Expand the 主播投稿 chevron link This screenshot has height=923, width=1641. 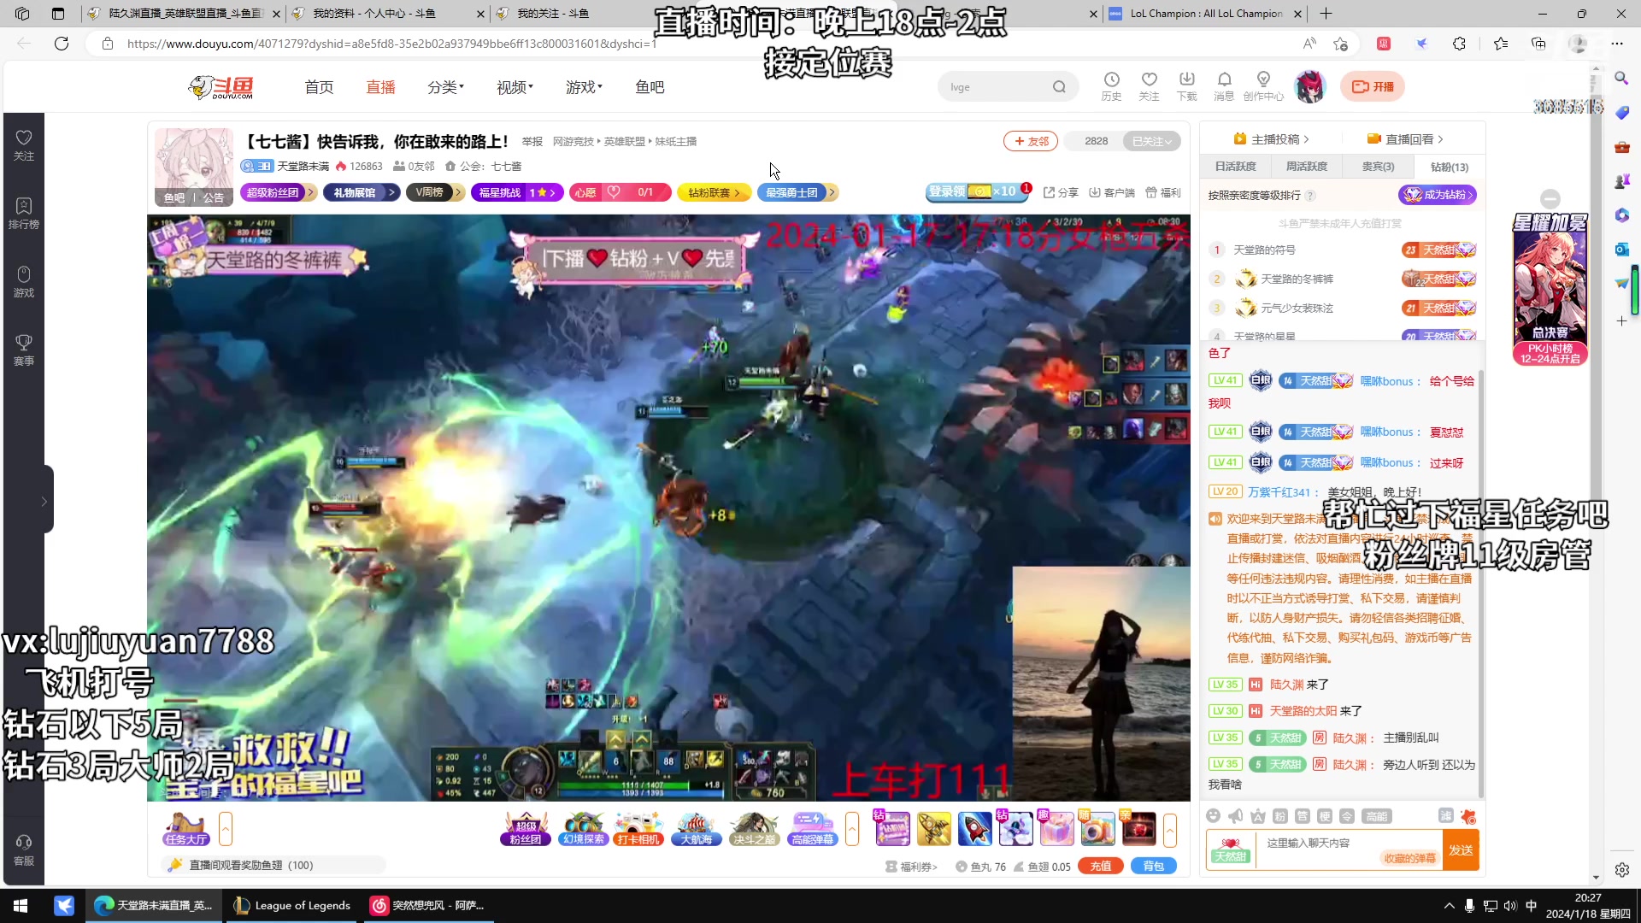pos(1272,139)
